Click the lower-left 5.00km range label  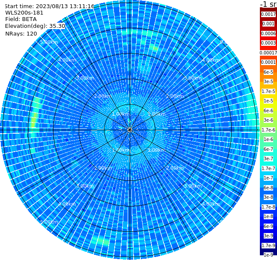click(x=49, y=222)
